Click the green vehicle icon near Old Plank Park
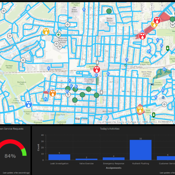Viewport: 175px width, 175px height. coord(167,48)
